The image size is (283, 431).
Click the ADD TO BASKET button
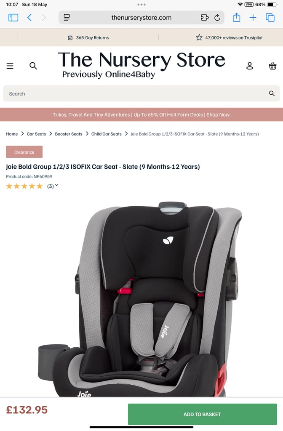click(202, 414)
